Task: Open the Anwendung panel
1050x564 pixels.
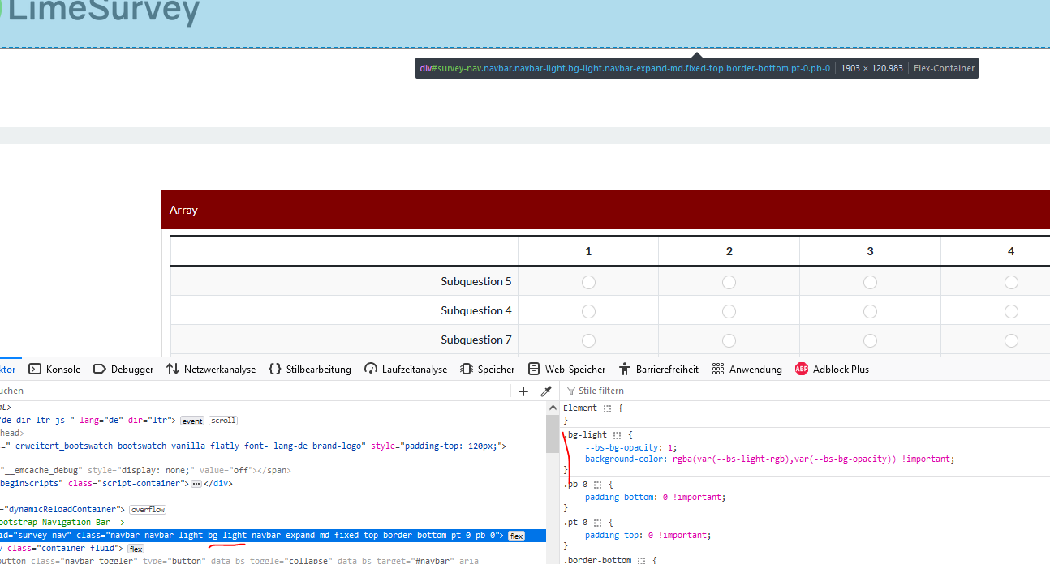Action: (747, 369)
